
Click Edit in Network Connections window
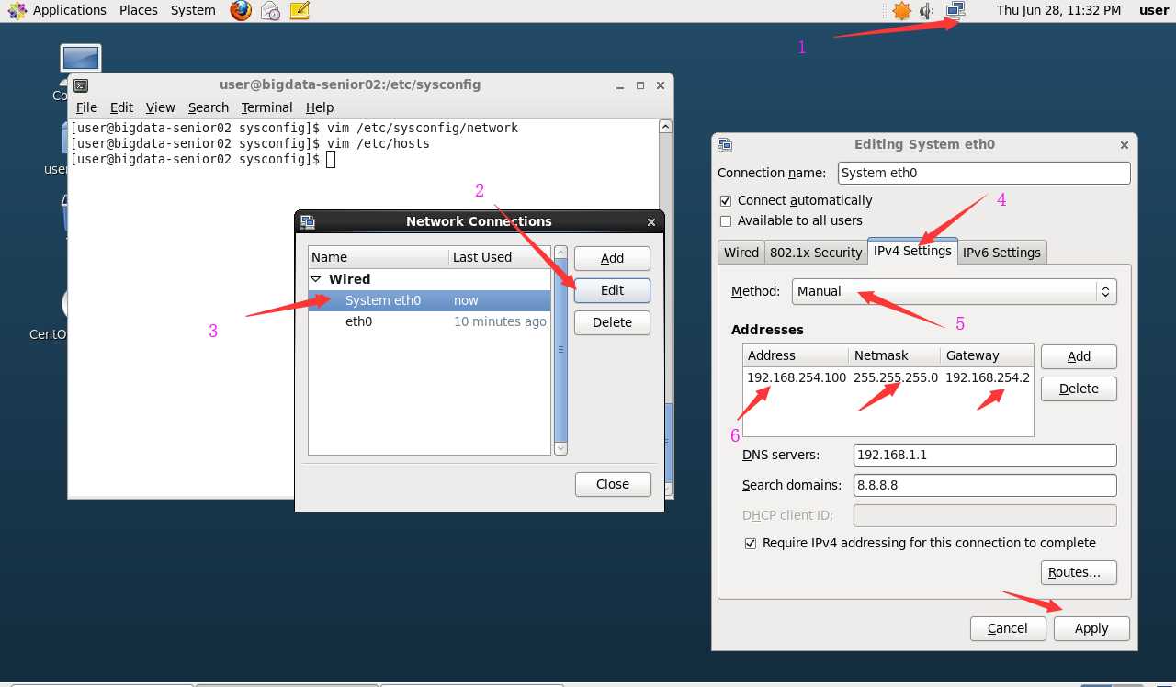612,290
